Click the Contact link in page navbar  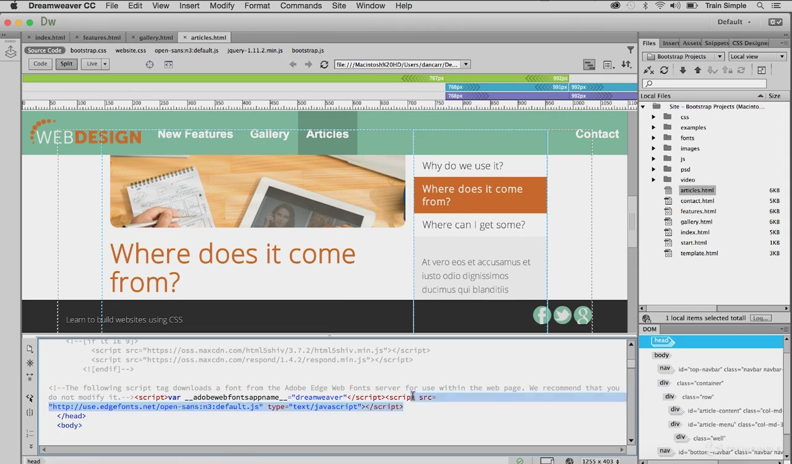tap(597, 134)
